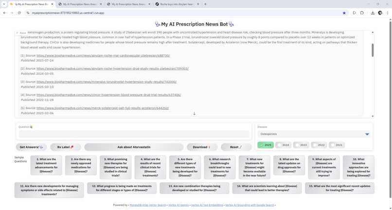
Task: Close the first My AI Prescription tab
Action: [x=52, y=4]
